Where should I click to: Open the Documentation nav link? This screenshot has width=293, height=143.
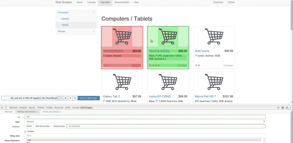pos(122,2)
